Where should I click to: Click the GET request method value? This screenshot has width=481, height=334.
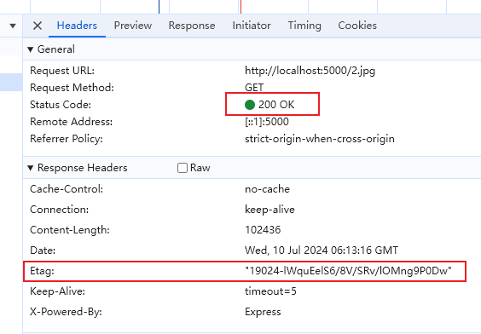pyautogui.click(x=254, y=88)
